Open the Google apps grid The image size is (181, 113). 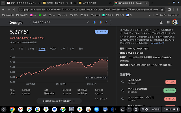168,22
